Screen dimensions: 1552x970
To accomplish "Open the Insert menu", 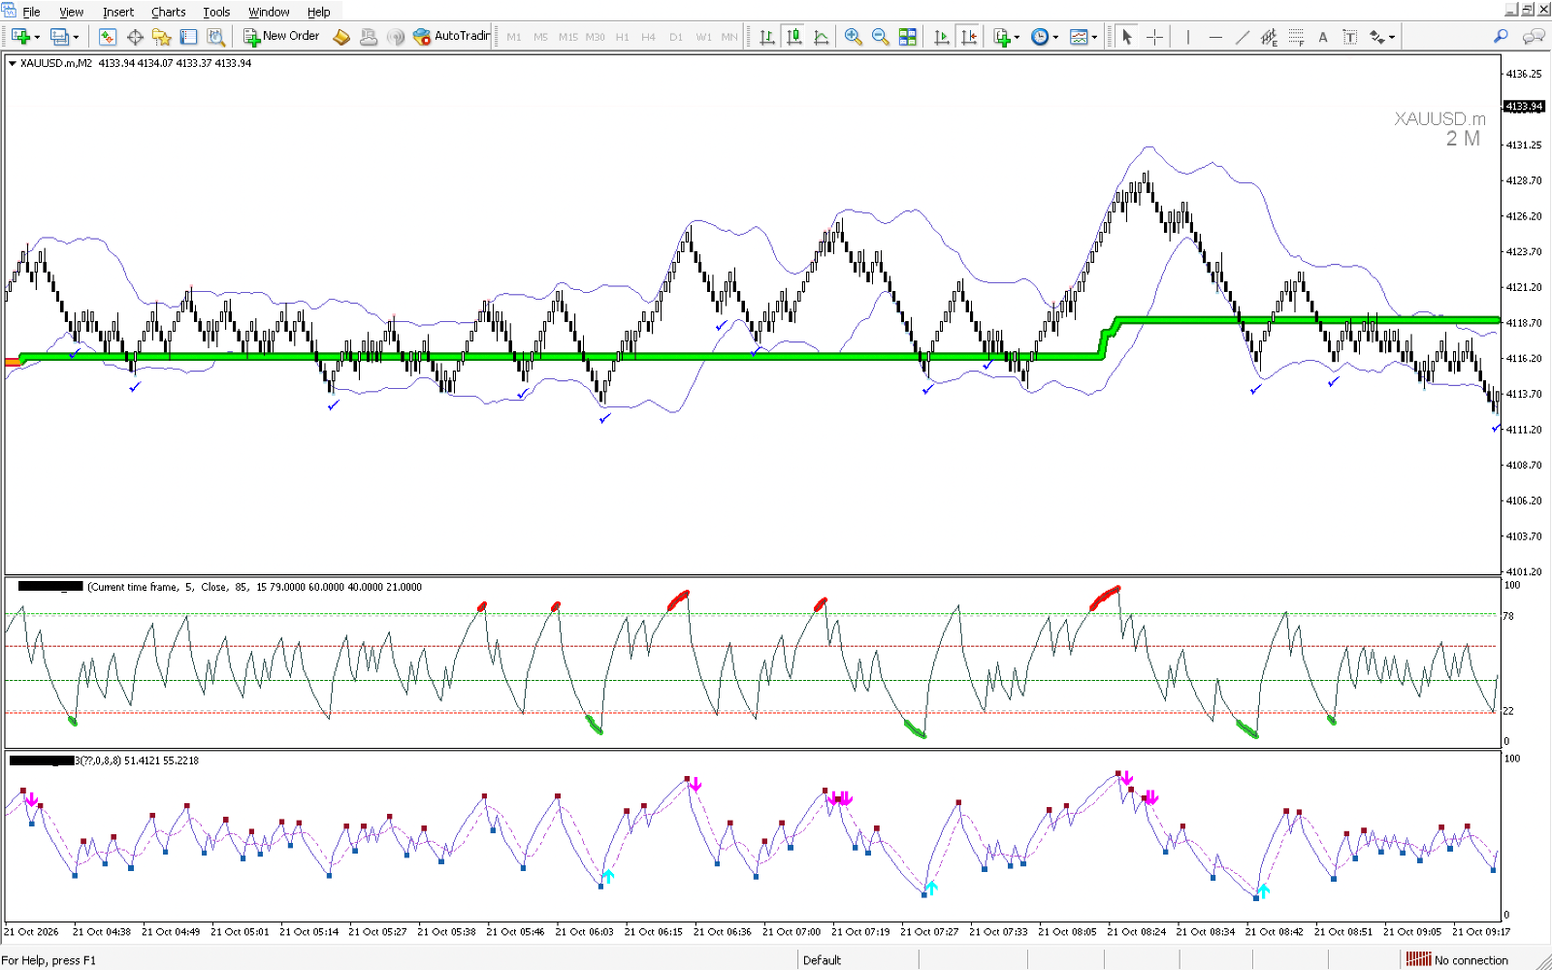I will pos(118,12).
